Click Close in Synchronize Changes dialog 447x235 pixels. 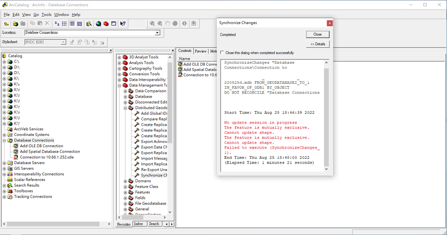click(x=318, y=34)
